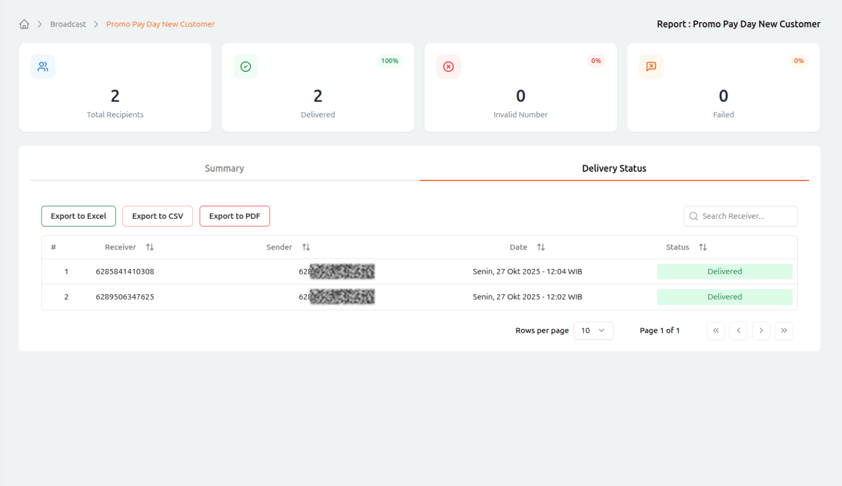Screen dimensions: 842x486
Task: Go to next page arrow
Action: 761,330
